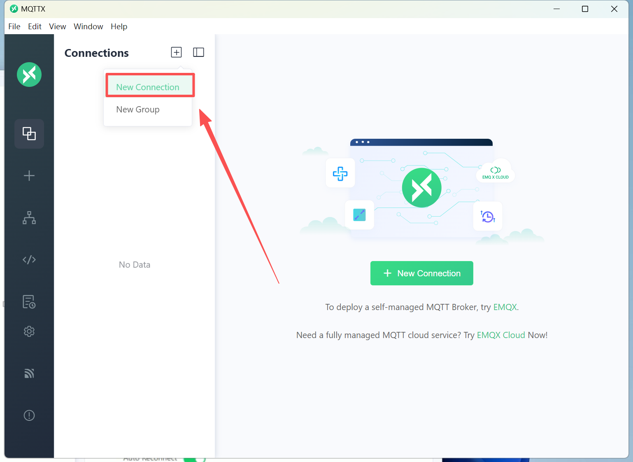This screenshot has width=633, height=462.
Task: Open Settings gear icon in sidebar
Action: [29, 331]
